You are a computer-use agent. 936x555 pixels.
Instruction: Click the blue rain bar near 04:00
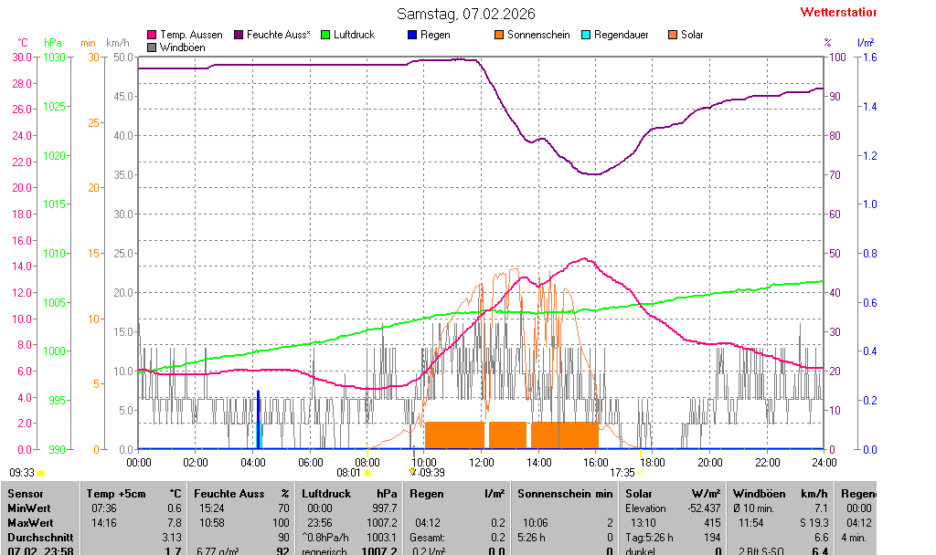point(259,420)
